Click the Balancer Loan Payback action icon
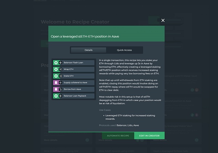 click(x=61, y=96)
